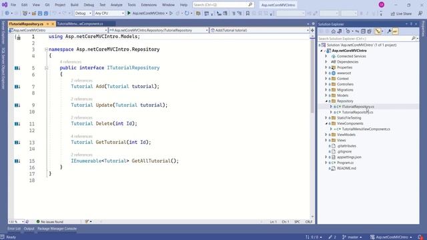Open Properties wrench icon in Solution Explorer

pos(389,31)
